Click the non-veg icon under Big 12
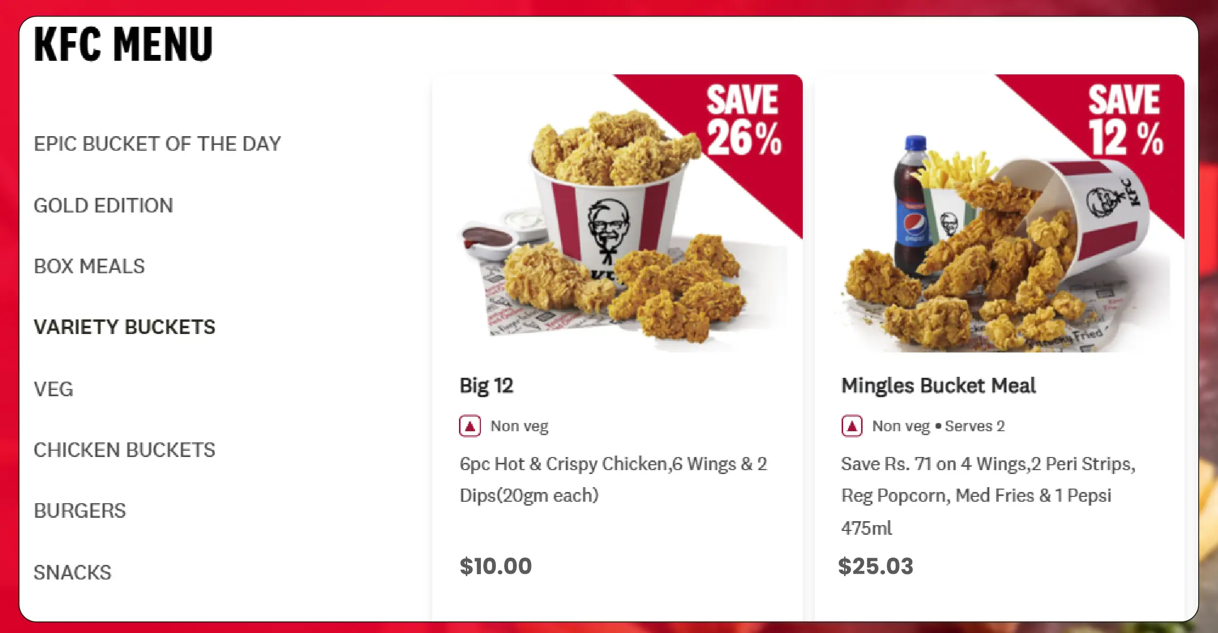Screen dimensions: 1218x633 coord(470,426)
